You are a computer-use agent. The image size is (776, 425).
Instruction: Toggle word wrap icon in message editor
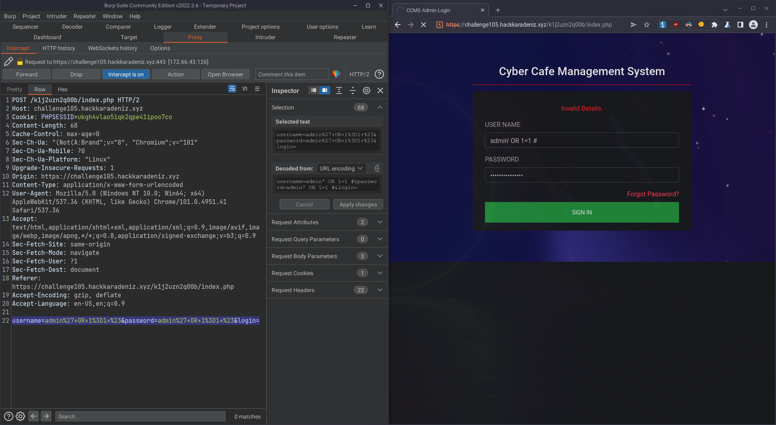coord(232,89)
